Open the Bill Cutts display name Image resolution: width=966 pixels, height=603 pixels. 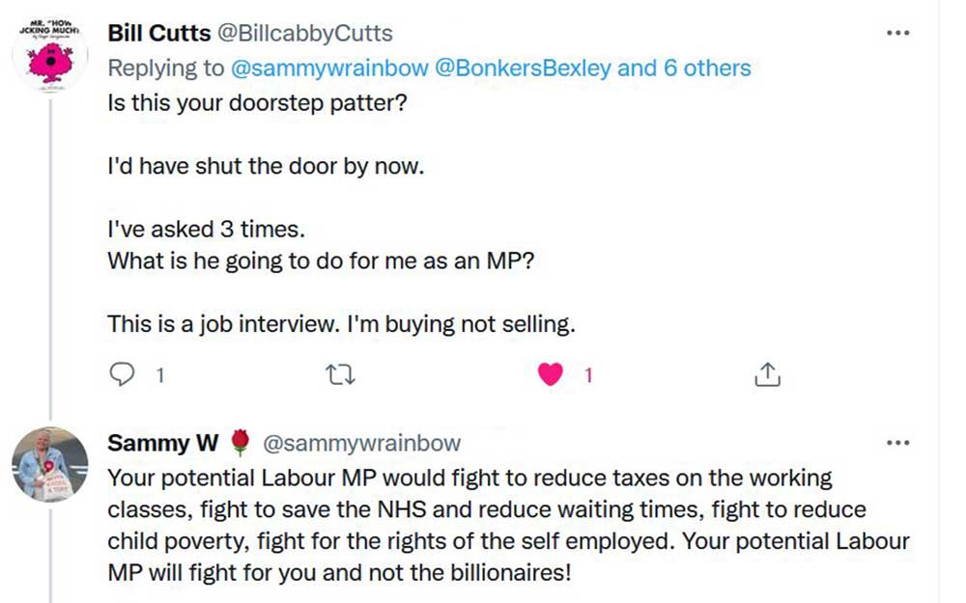tap(159, 34)
